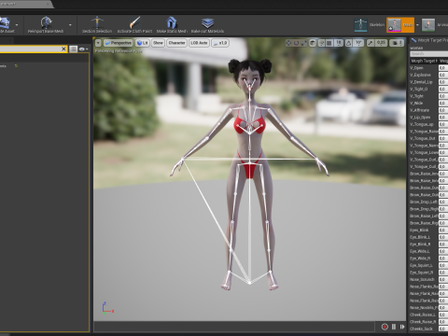Screen dimensions: 448x336
Task: Open the viewport options arrow menu
Action: [98, 43]
